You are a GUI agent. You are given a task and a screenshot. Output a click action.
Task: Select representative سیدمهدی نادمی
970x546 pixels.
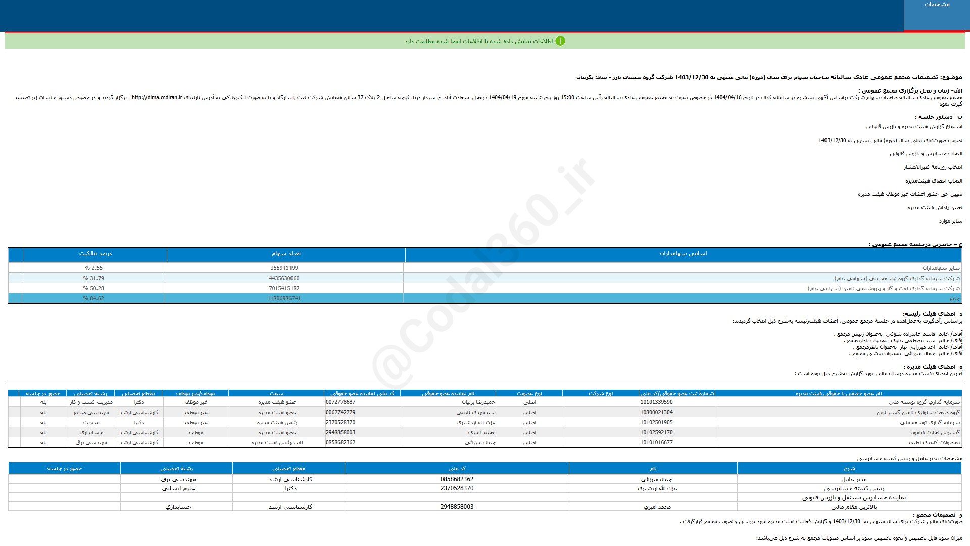(x=476, y=413)
